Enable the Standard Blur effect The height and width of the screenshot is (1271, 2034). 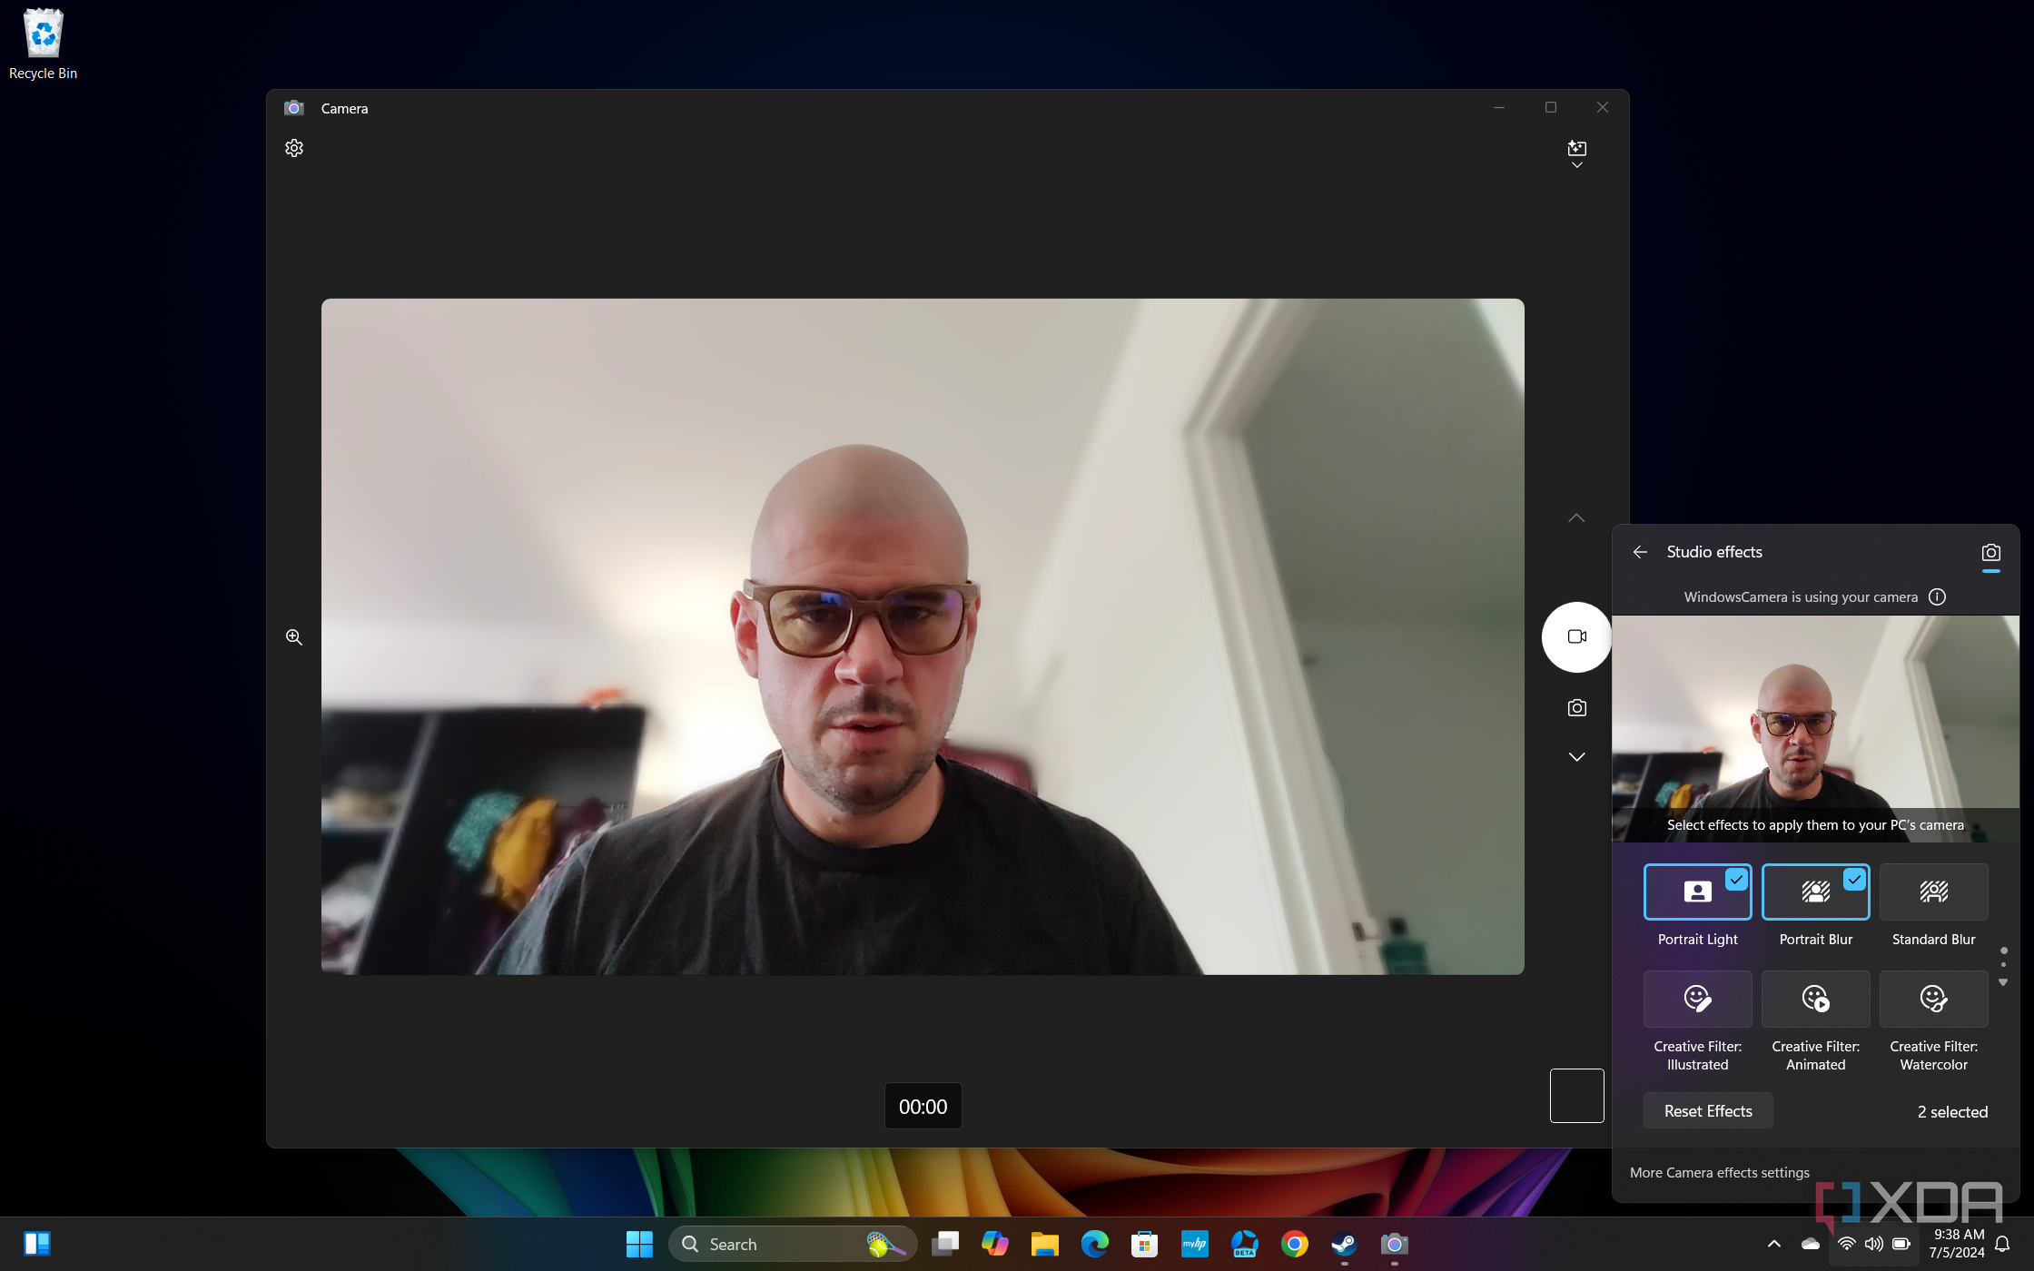click(x=1934, y=892)
